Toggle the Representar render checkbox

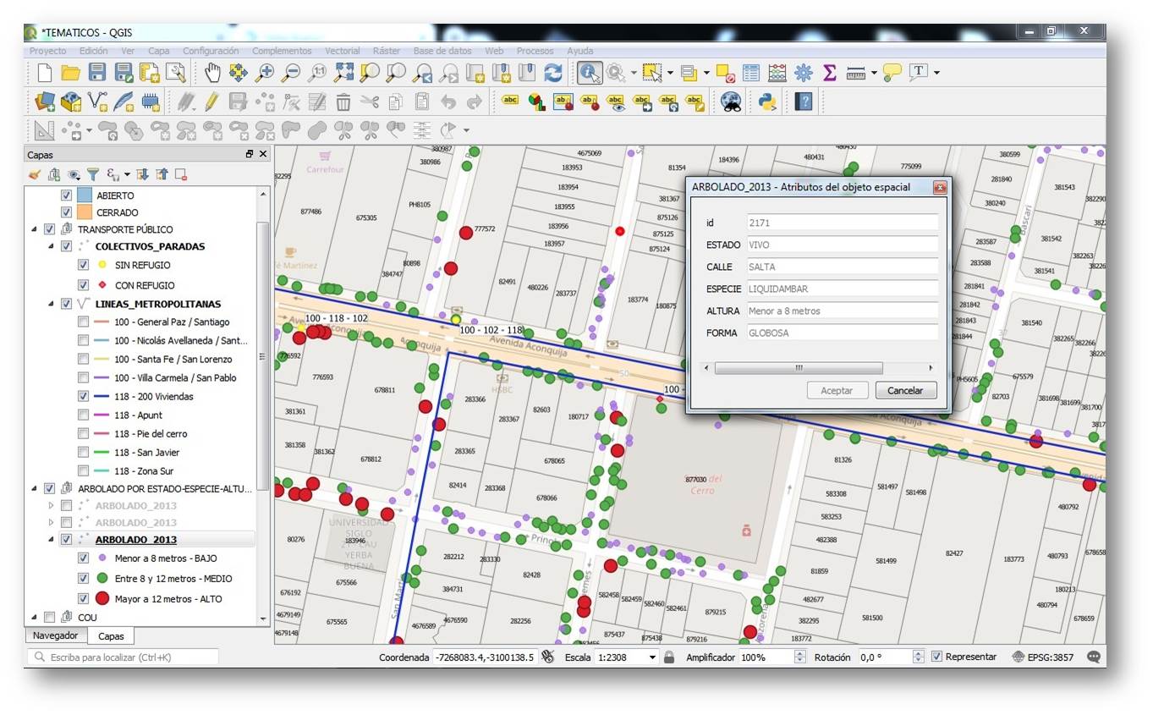pos(936,657)
